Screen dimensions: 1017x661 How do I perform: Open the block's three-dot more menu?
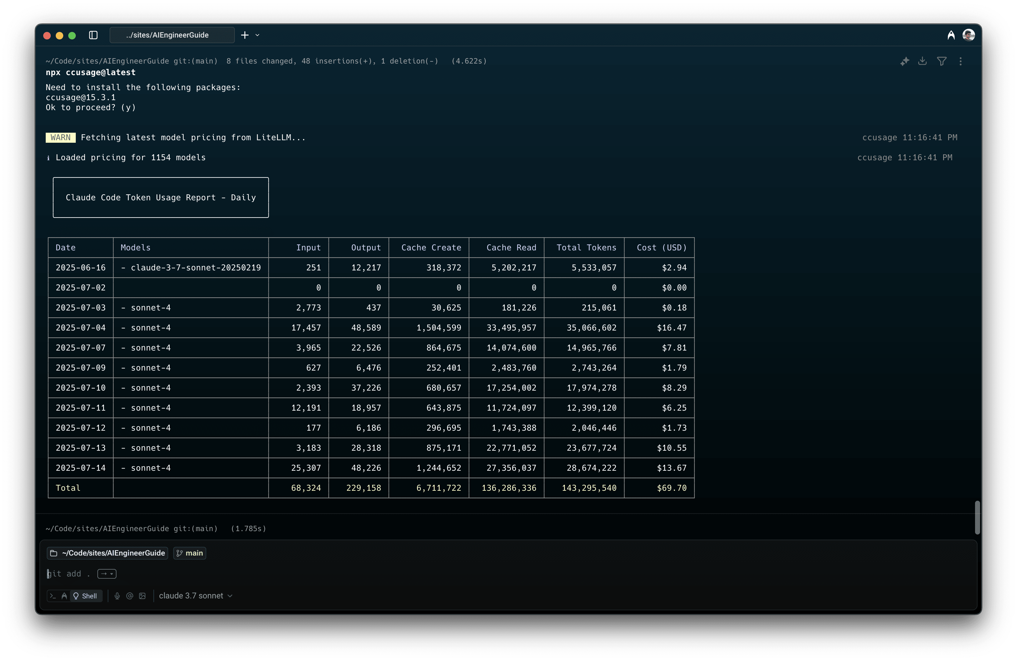click(961, 61)
